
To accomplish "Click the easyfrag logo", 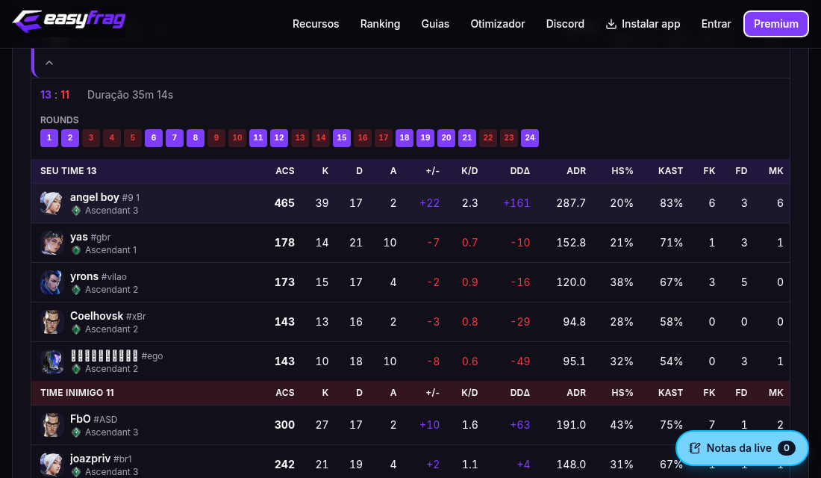I will [x=69, y=22].
